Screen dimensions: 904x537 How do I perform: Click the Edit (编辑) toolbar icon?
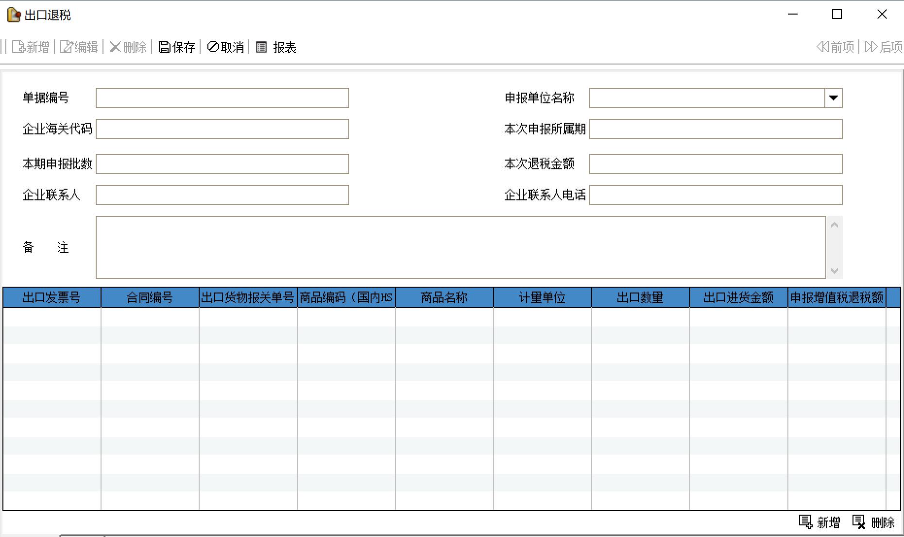(66, 47)
